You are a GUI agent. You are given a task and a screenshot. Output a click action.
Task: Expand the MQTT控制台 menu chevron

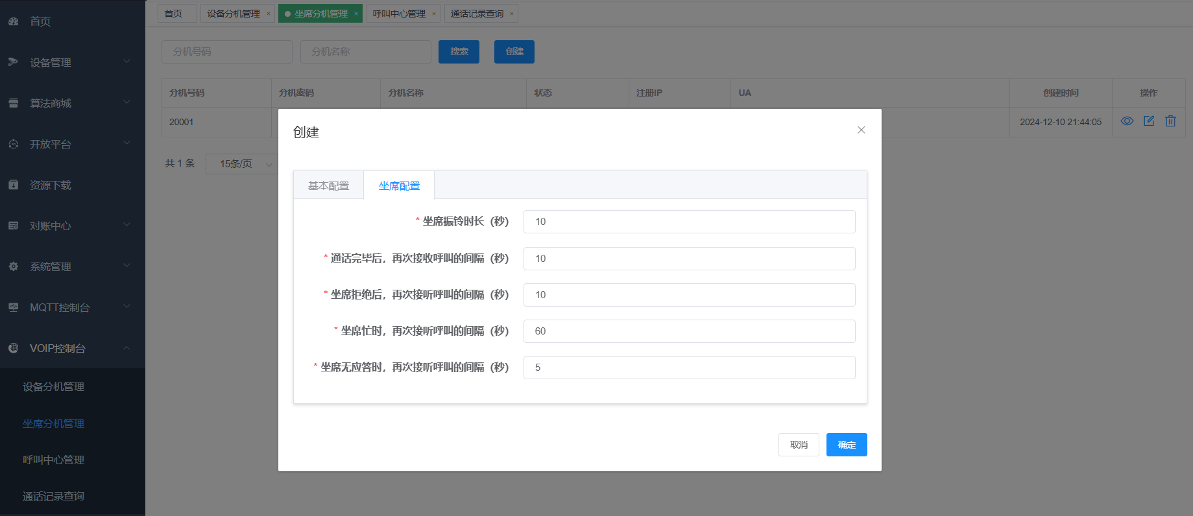(x=127, y=307)
